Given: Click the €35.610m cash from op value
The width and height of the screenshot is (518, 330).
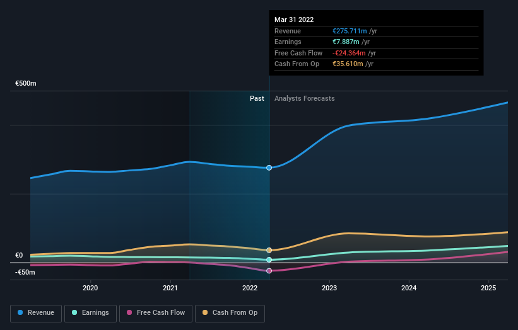Looking at the screenshot, I should click(x=348, y=64).
